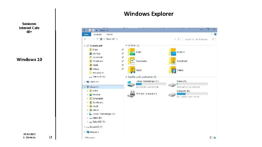Select Dokumente under Dieser PC tree
This screenshot has width=262, height=147.
coord(98,99)
